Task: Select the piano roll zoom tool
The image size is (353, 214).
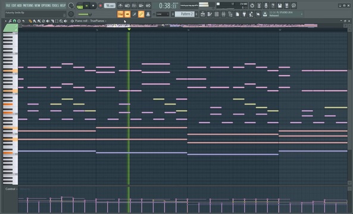Action: click(x=61, y=21)
